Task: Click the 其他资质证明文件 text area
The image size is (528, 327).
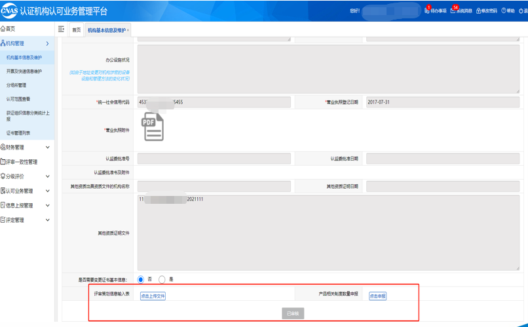Action: (328, 233)
